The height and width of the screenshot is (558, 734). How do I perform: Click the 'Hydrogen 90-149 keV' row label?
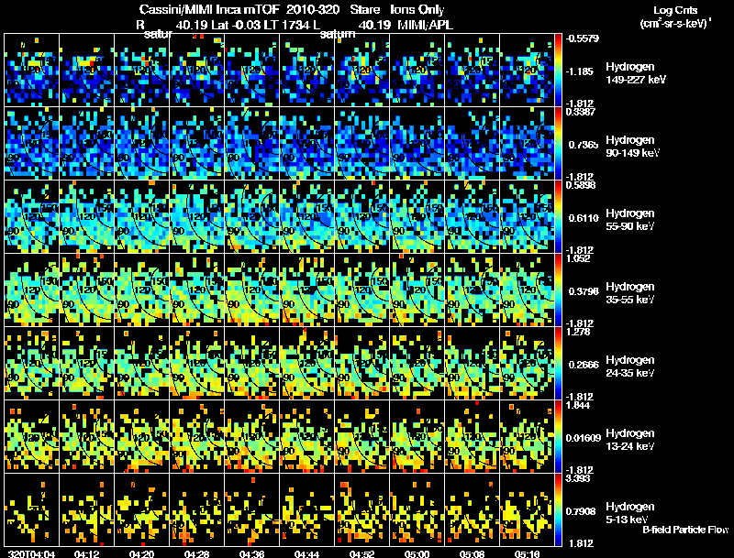click(633, 147)
